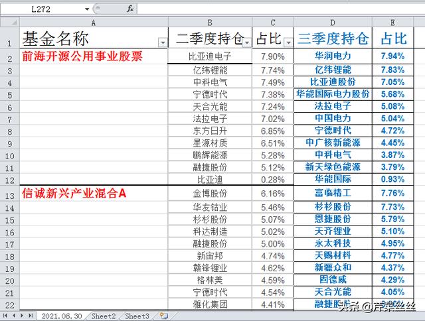Click the select-all corner triangle
This screenshot has height=321, width=425.
10,22
